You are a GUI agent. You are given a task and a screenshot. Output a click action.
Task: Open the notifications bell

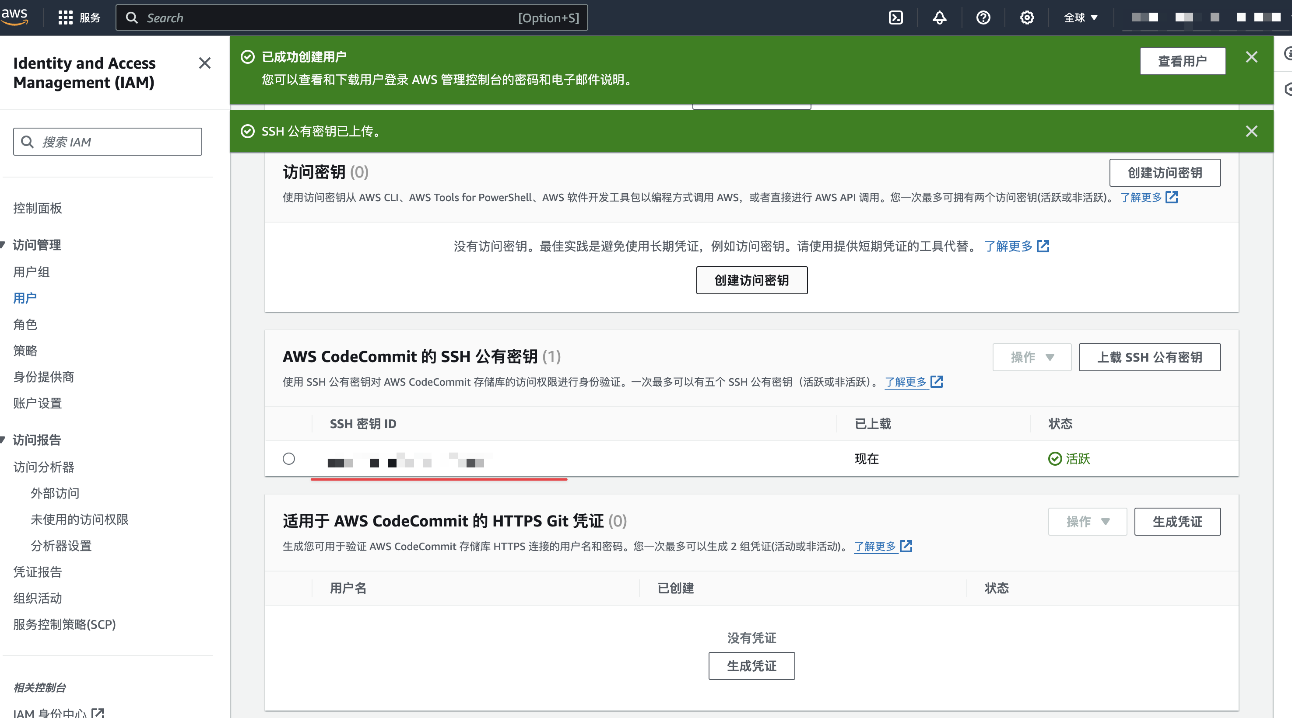tap(939, 18)
